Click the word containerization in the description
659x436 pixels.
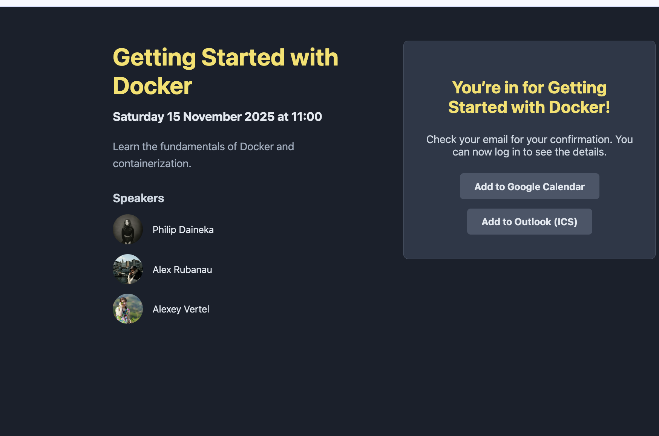pyautogui.click(x=152, y=163)
